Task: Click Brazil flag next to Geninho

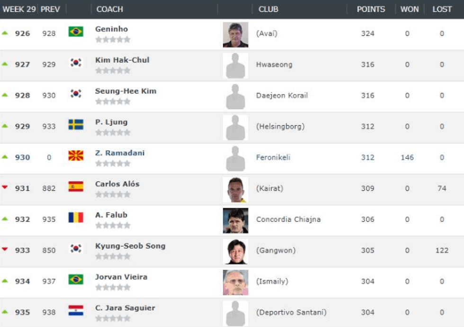Action: click(x=76, y=32)
